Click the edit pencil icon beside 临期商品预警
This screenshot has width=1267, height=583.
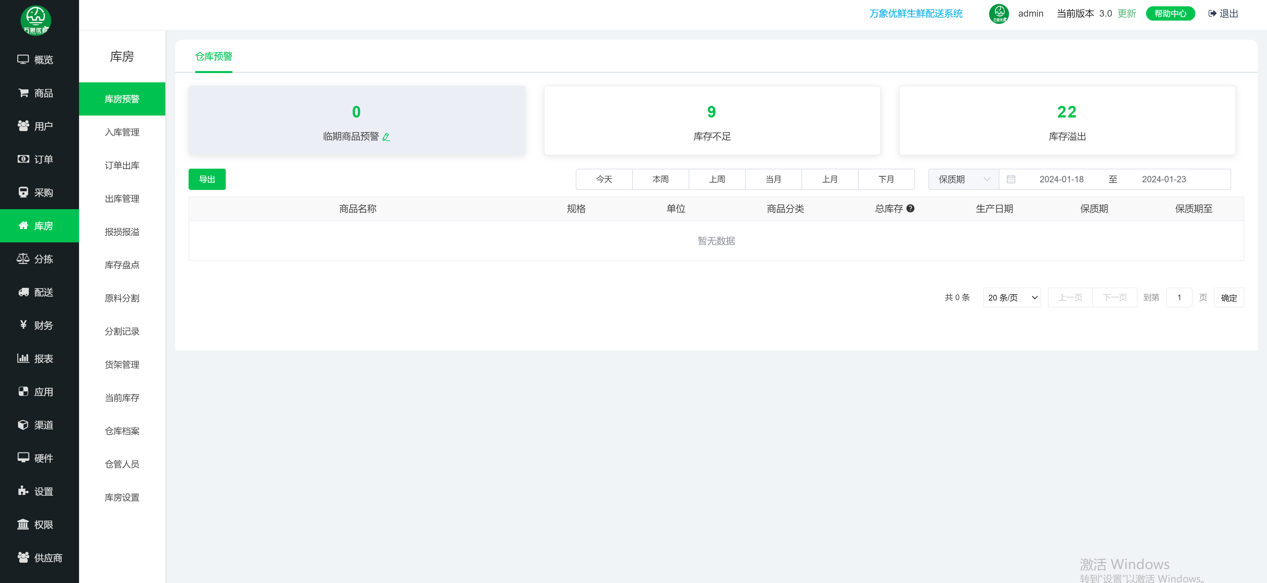pyautogui.click(x=386, y=137)
